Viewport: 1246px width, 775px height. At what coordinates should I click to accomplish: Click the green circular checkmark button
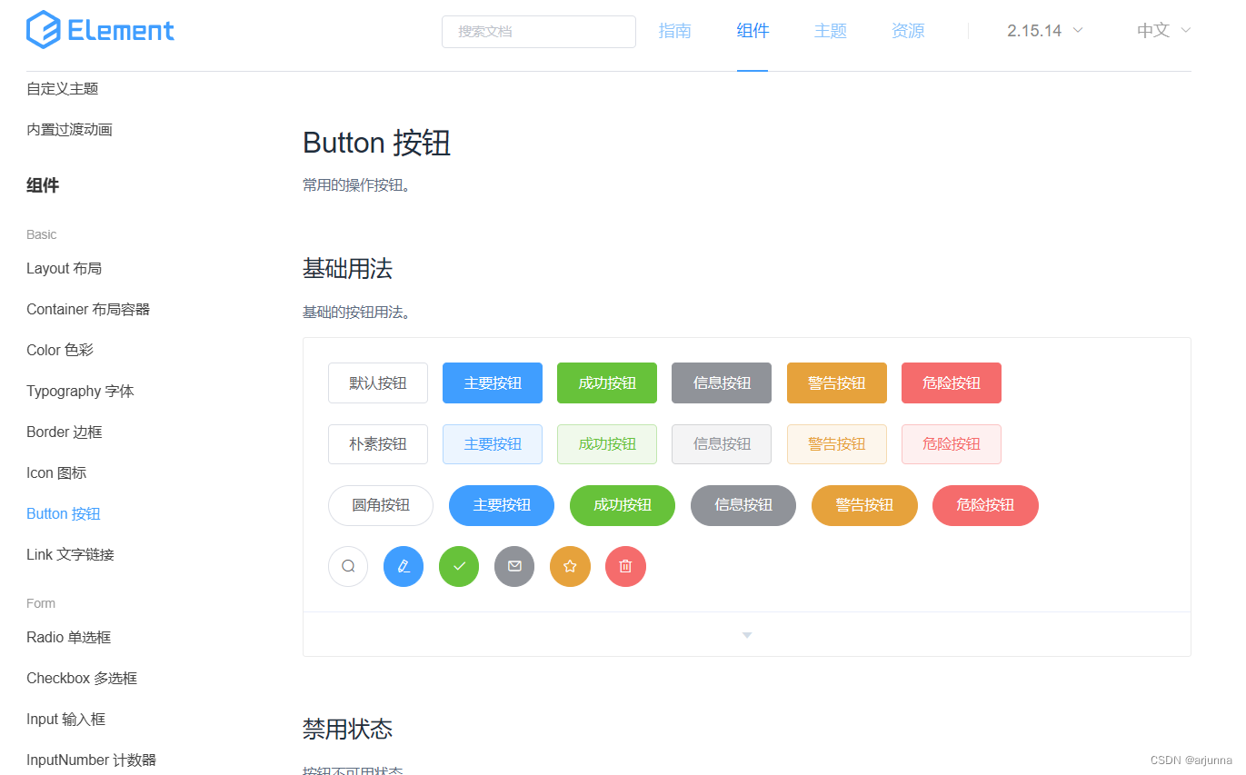pos(459,566)
